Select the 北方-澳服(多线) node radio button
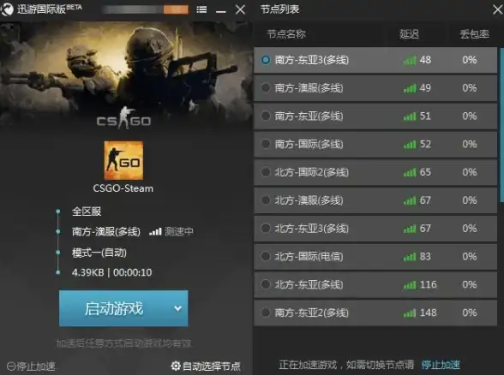The width and height of the screenshot is (504, 375). [266, 200]
